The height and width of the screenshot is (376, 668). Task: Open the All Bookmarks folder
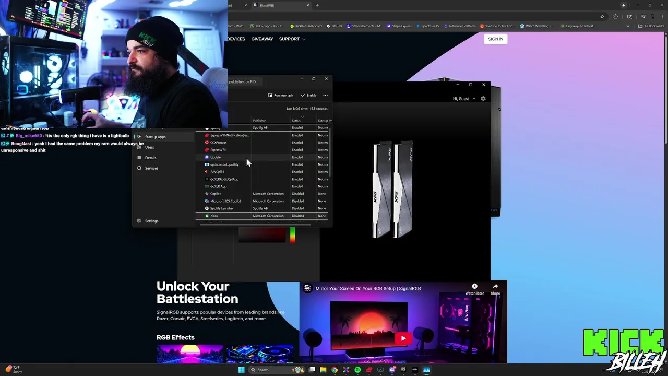(651, 26)
